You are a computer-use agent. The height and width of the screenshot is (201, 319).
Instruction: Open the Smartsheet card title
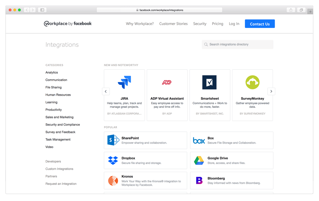[x=210, y=98]
